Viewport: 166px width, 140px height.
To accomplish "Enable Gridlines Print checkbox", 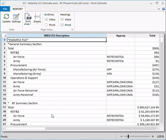I will pyautogui.click(x=46, y=25).
